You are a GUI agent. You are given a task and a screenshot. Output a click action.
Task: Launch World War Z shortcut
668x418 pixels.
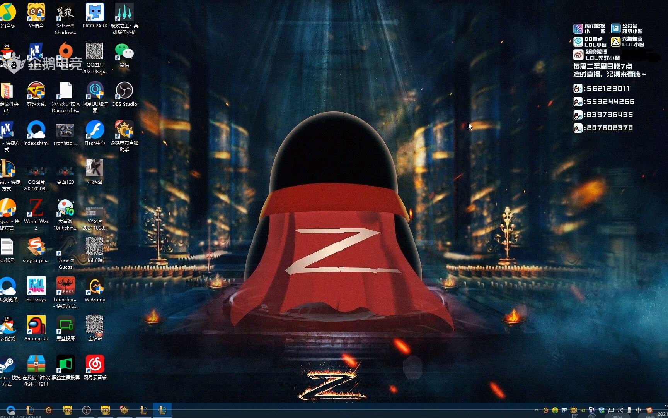pos(36,214)
